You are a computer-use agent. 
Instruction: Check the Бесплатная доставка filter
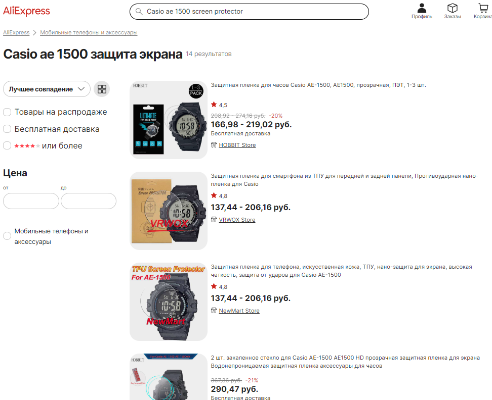(7, 129)
